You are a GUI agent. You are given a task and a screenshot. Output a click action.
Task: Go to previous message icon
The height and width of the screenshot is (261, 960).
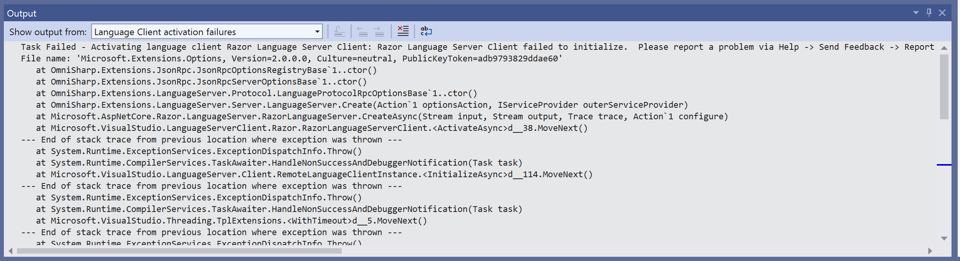(362, 31)
